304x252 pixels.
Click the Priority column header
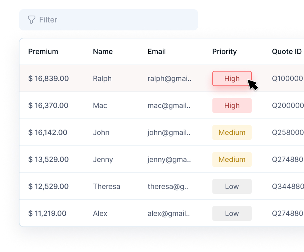[x=224, y=52]
